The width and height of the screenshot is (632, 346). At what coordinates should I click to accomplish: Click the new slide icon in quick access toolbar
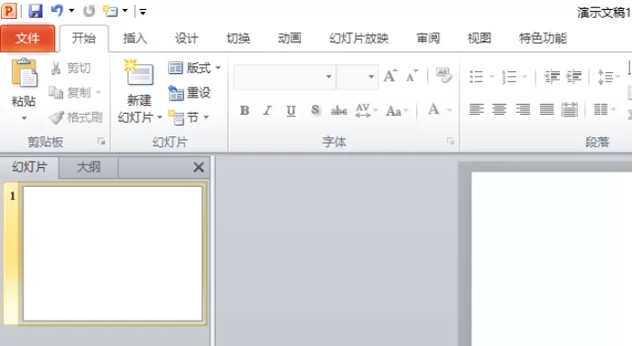(x=109, y=11)
